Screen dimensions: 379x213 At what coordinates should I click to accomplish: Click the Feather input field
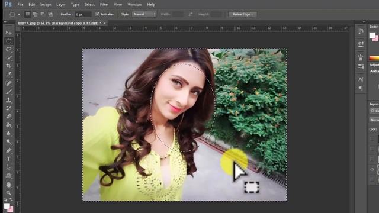(83, 14)
